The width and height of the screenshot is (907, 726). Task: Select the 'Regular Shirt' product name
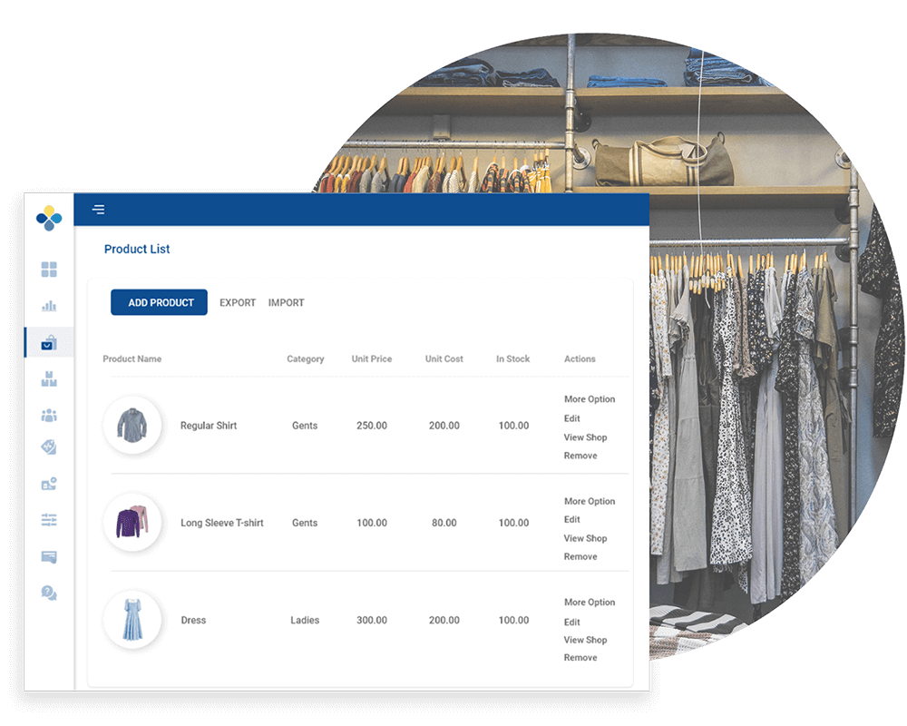click(209, 426)
